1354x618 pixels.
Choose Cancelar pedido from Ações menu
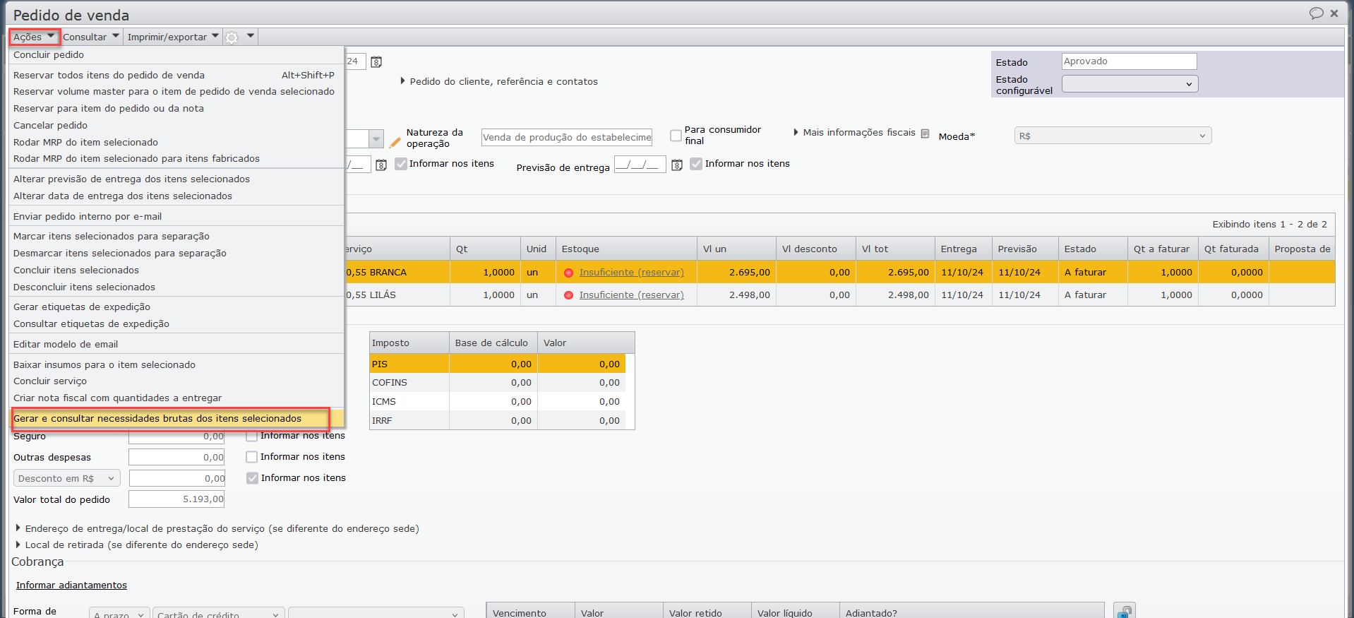(51, 126)
